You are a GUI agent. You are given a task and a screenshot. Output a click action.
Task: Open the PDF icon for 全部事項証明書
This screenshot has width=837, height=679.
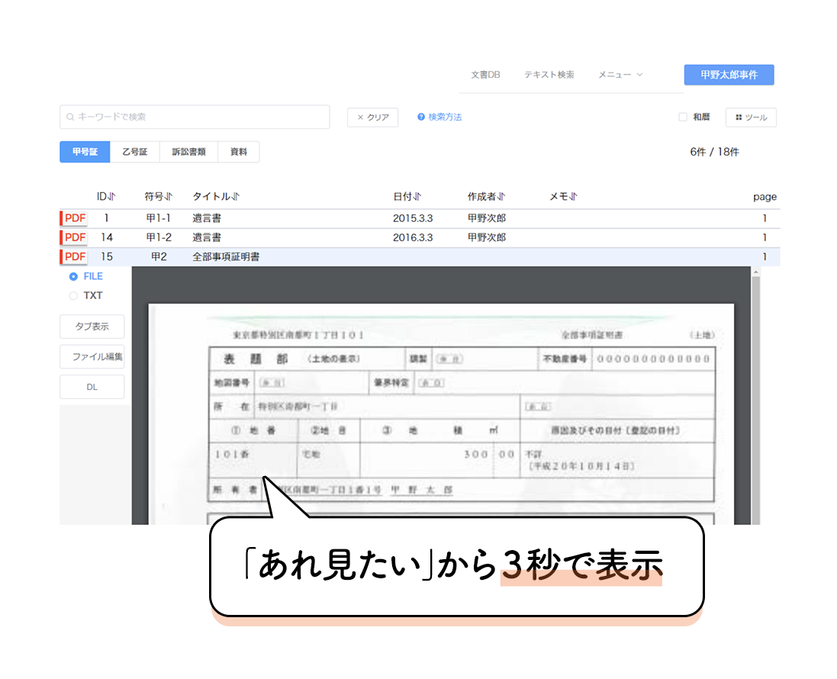click(74, 257)
